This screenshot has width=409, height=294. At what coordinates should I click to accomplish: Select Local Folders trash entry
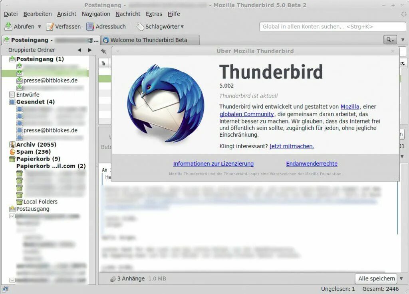tap(40, 202)
